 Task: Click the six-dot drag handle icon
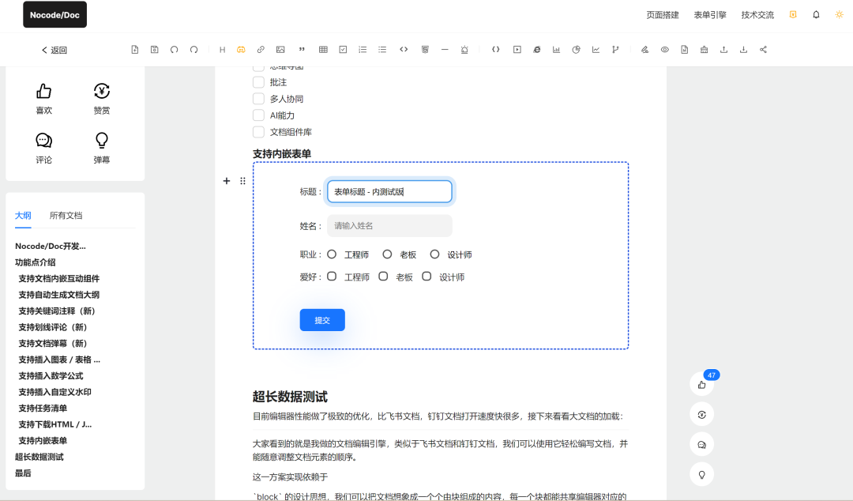(242, 181)
